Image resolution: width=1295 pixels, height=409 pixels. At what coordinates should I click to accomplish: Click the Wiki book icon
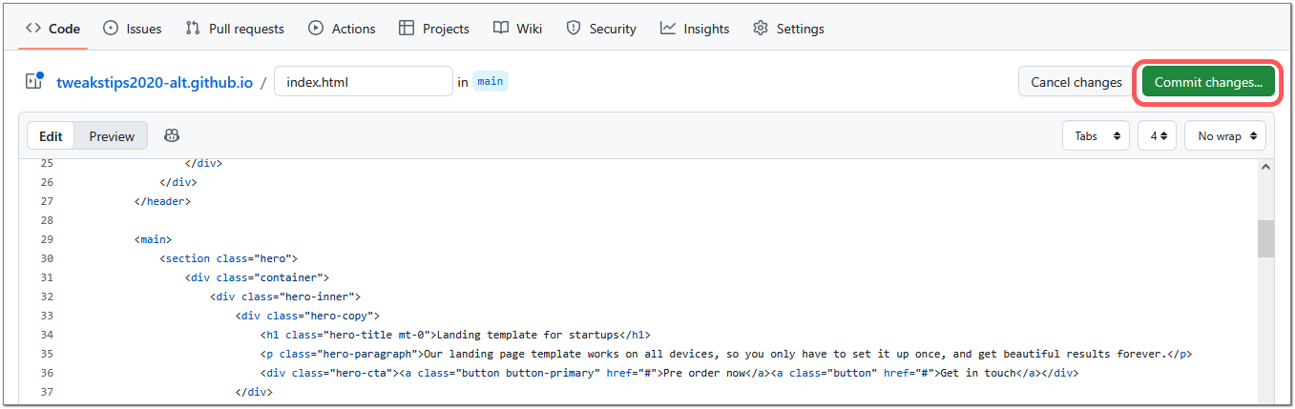click(x=501, y=29)
